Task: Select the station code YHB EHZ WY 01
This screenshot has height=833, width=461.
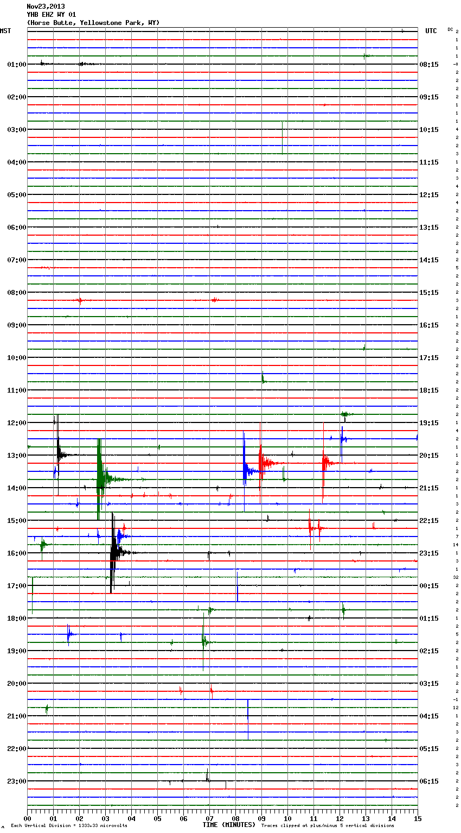Action: 52,15
